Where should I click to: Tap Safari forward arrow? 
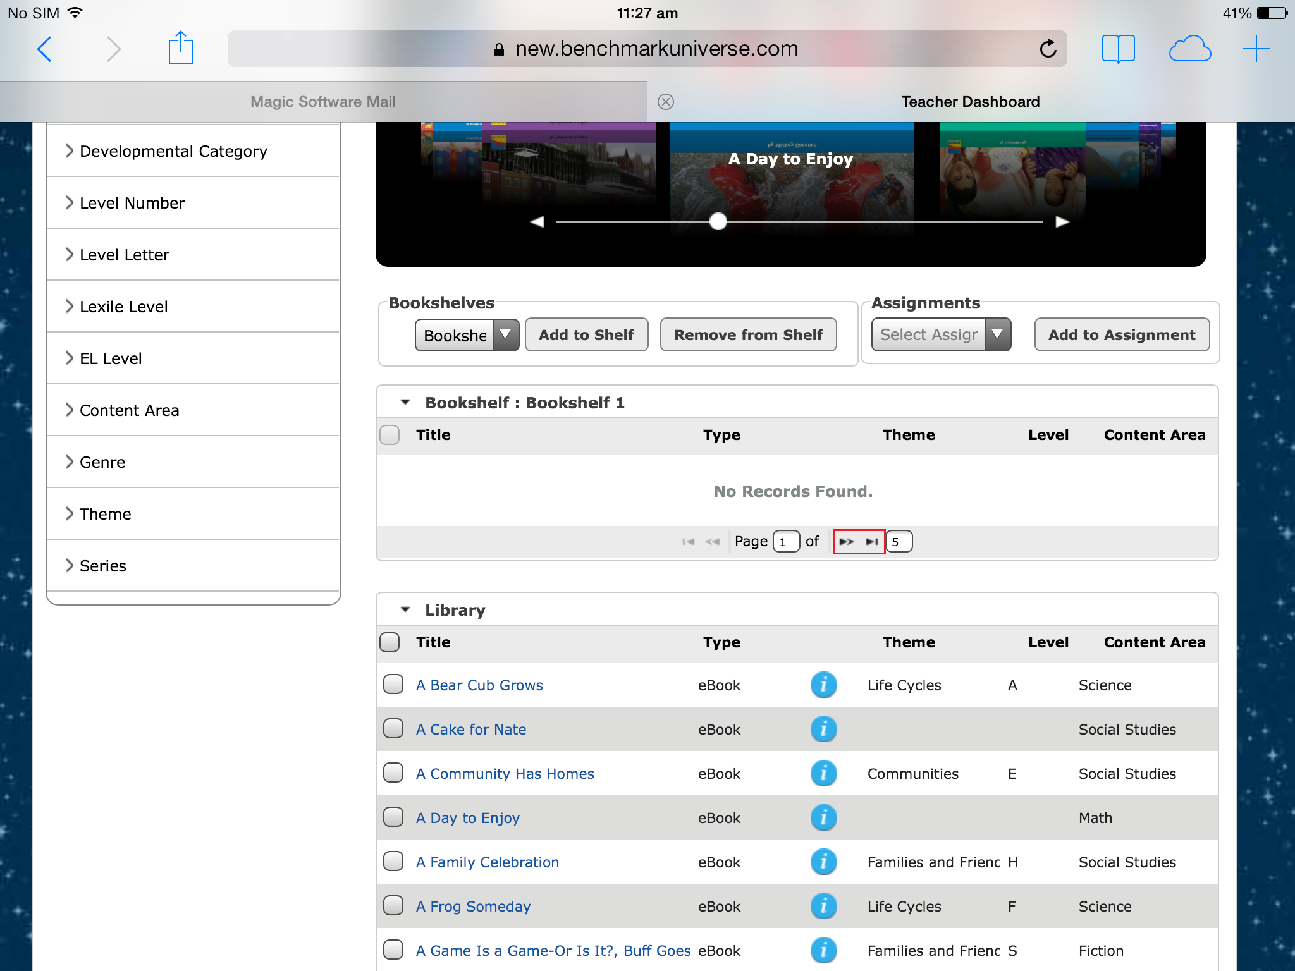pyautogui.click(x=113, y=49)
